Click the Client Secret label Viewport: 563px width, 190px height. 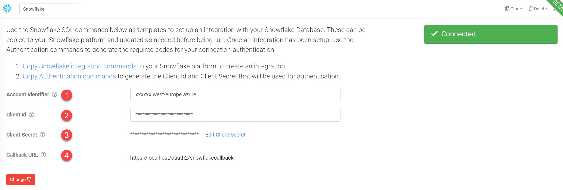pos(22,135)
